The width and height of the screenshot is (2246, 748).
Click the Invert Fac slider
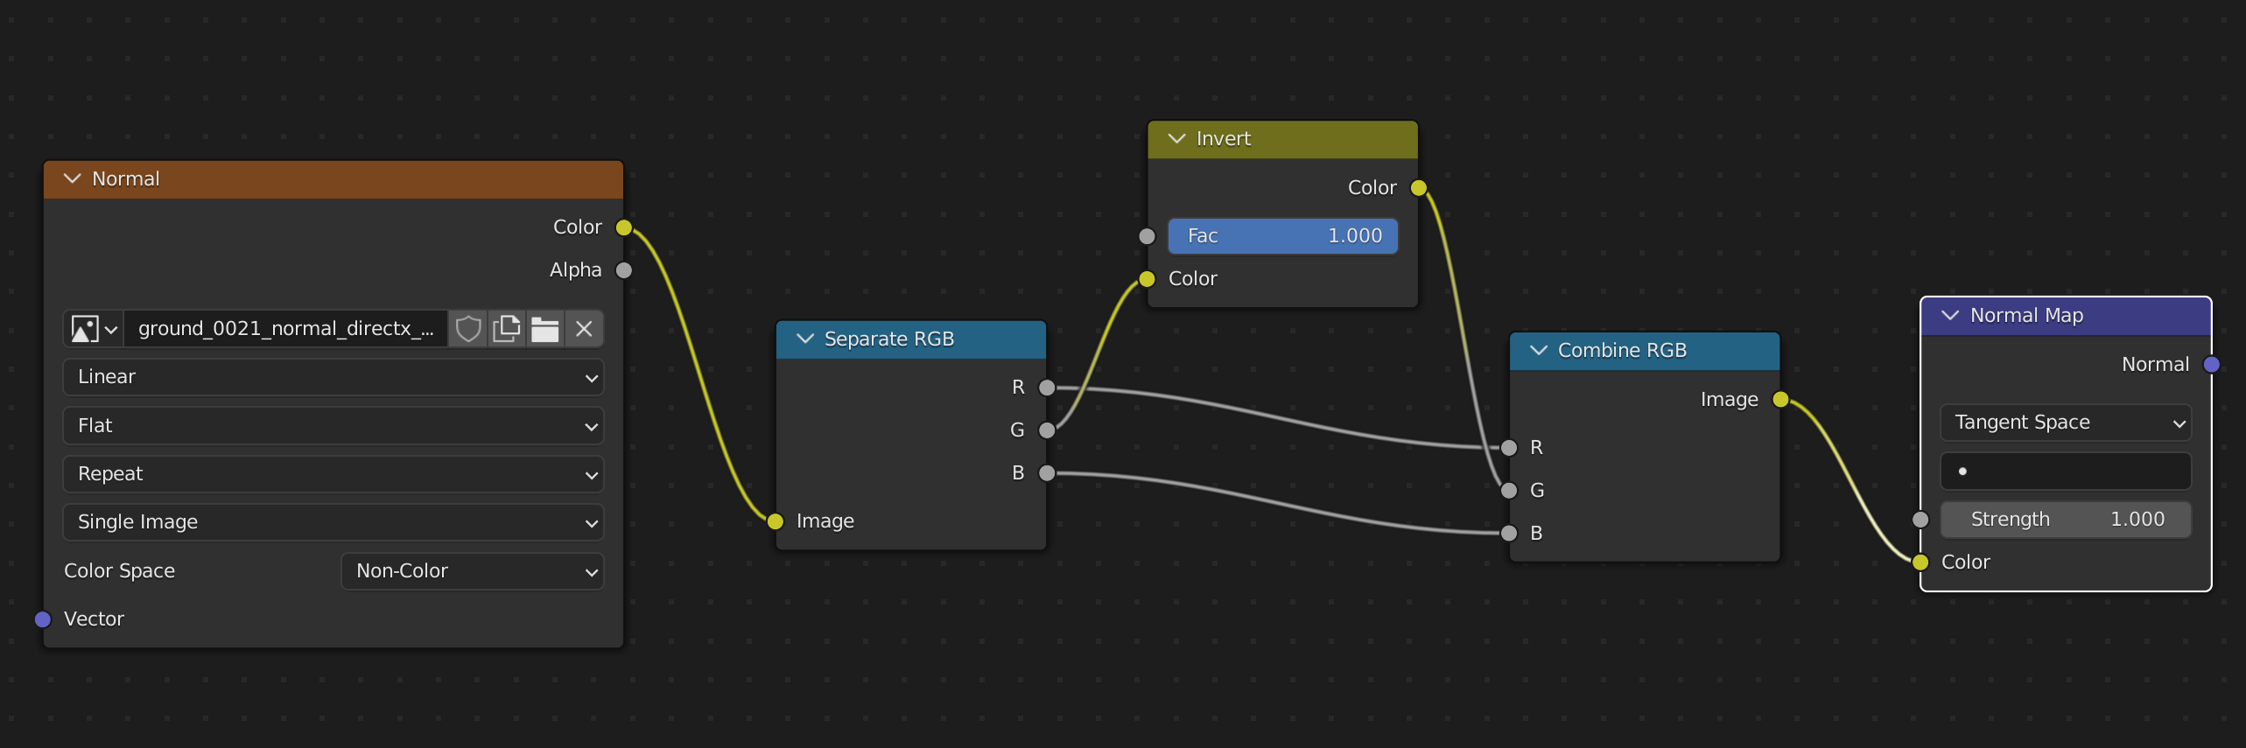pos(1282,236)
